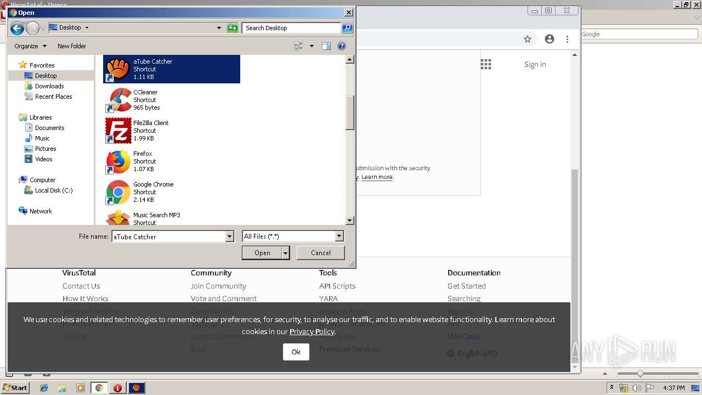Screen dimensions: 702x395
Task: Open the Join Community link
Action: pyautogui.click(x=218, y=286)
